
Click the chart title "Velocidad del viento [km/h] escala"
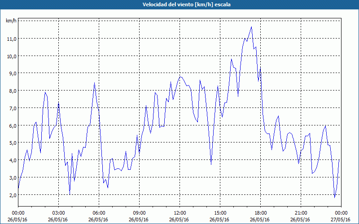186,4
